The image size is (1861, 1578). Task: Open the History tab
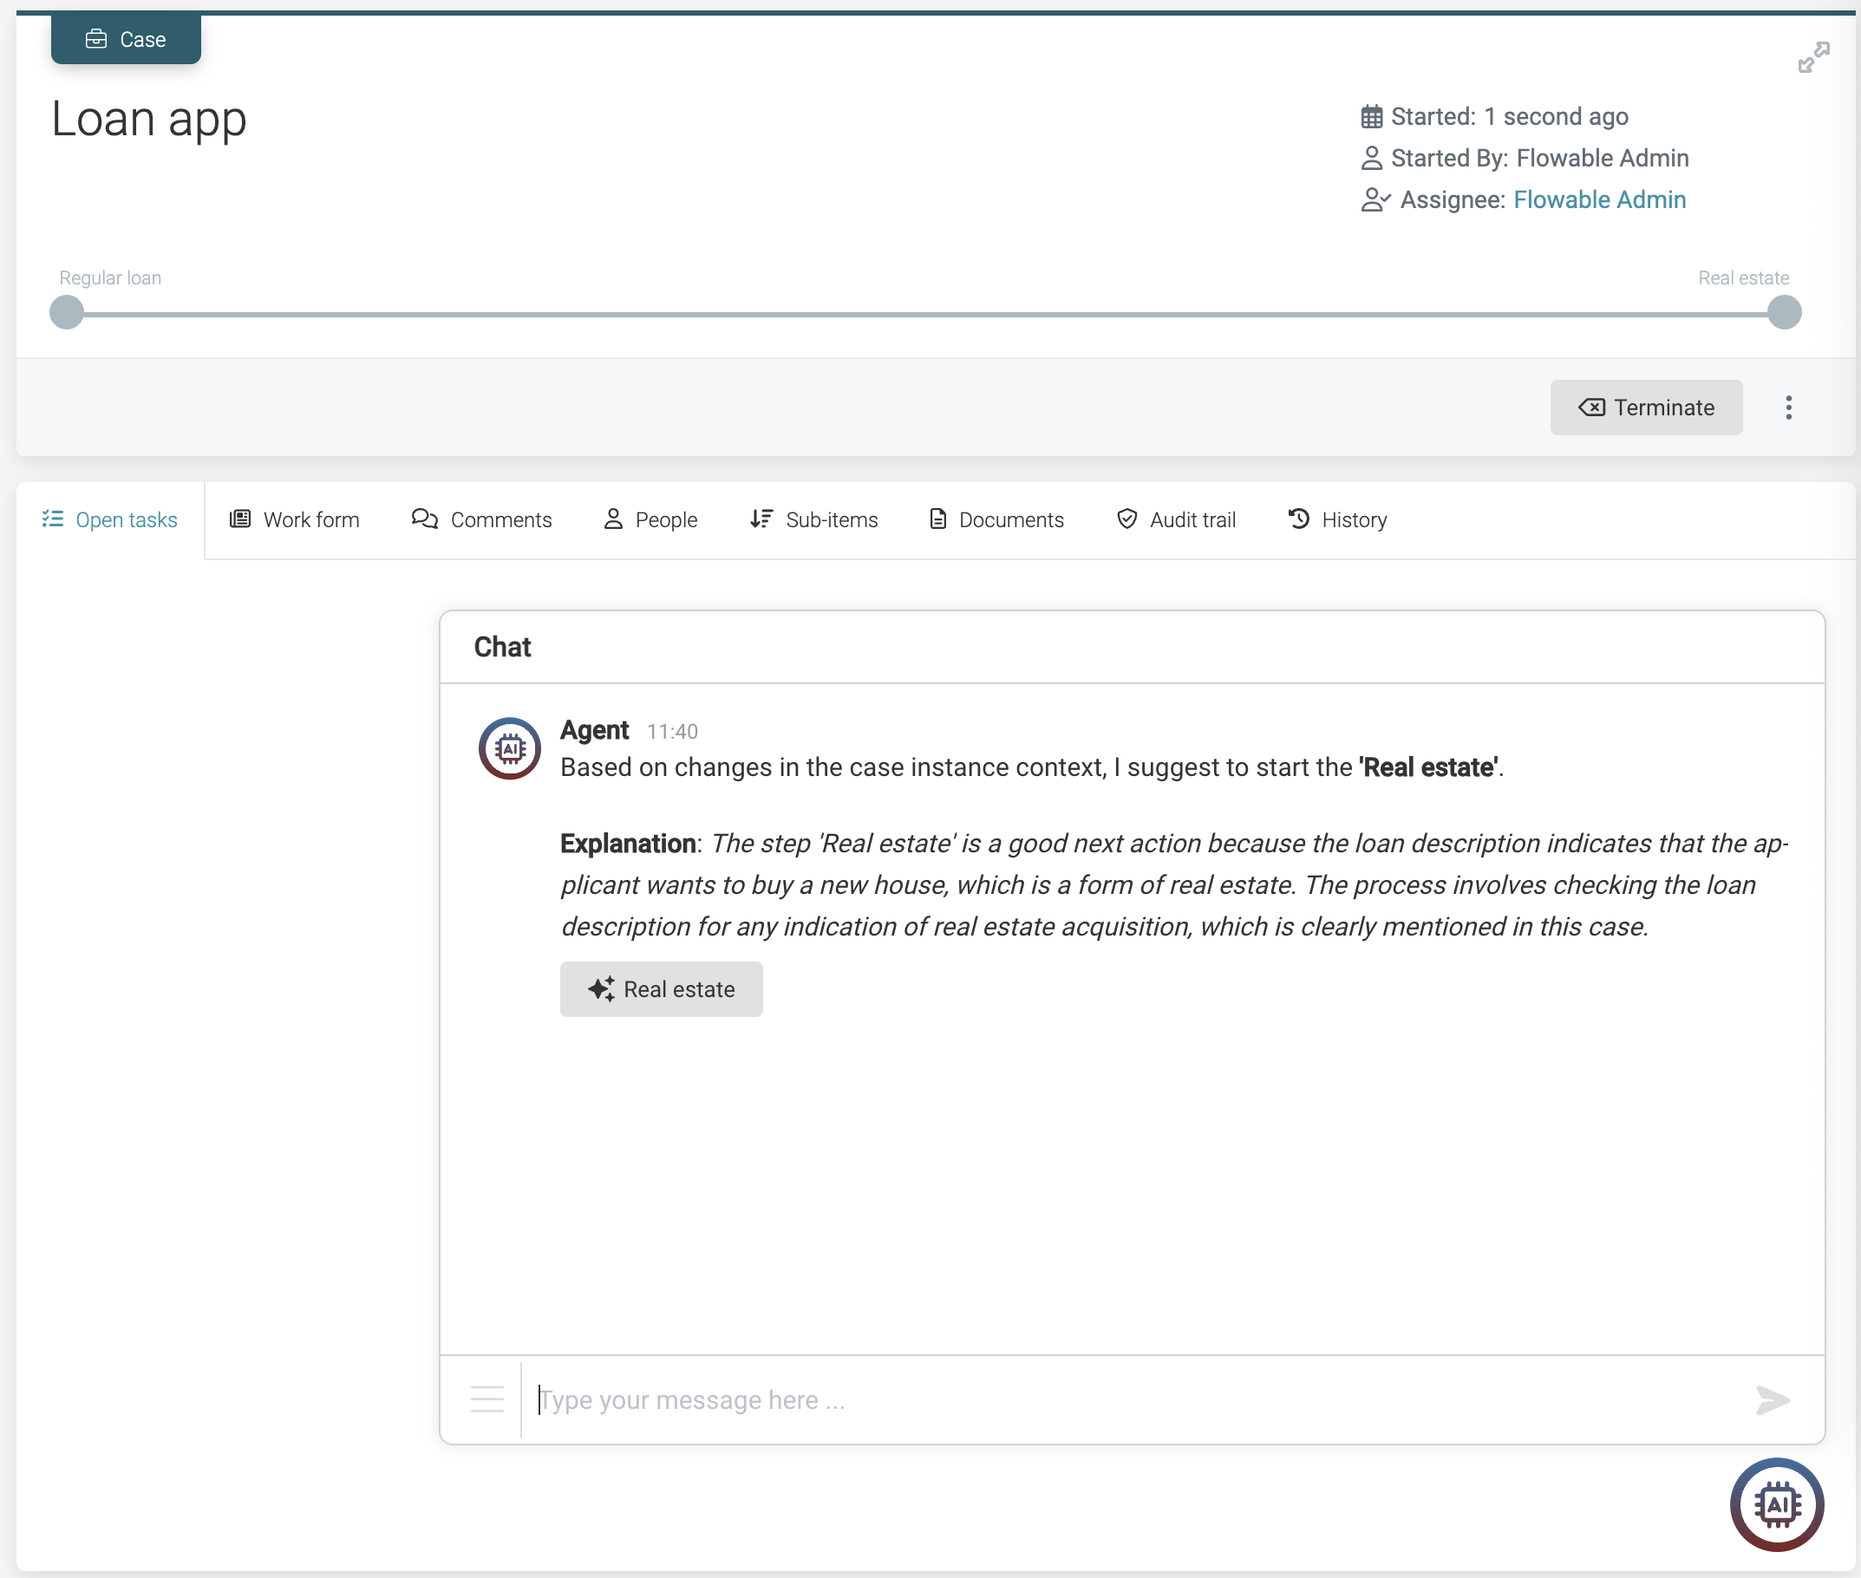point(1336,519)
